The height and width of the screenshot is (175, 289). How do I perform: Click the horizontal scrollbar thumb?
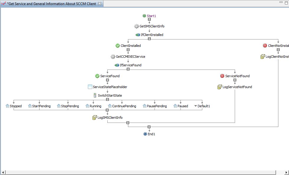point(141,172)
